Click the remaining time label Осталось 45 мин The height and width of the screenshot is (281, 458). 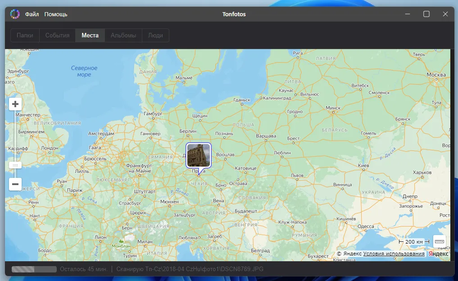tap(84, 269)
